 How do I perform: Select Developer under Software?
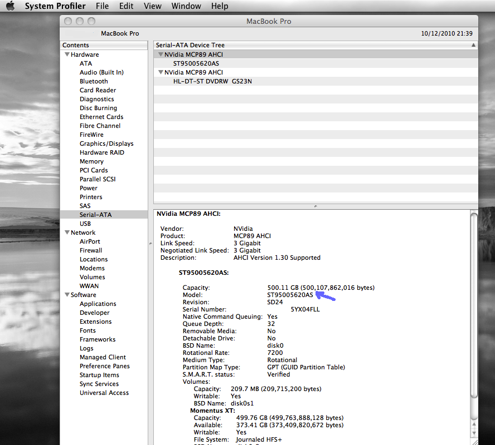point(95,313)
